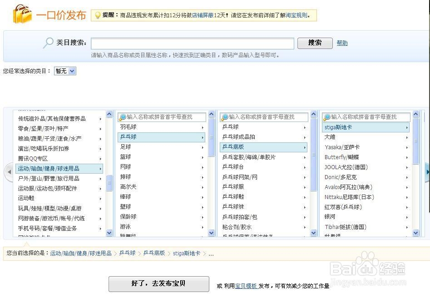Open the 宝贝模板 link
Screen dimensions: 430x297
(x=246, y=286)
